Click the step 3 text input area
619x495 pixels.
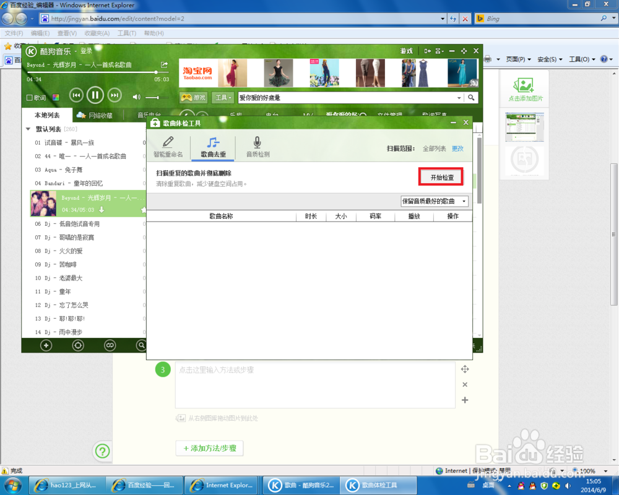(315, 385)
